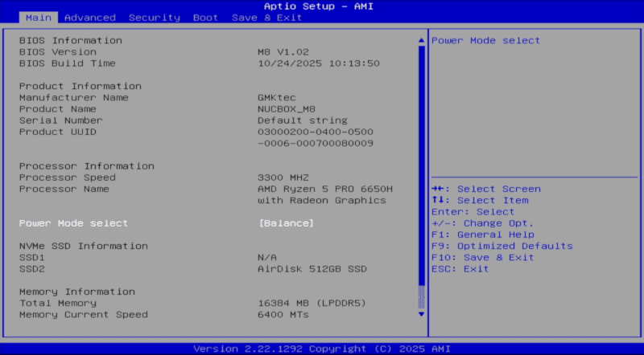Select the Power Mode select label

point(73,223)
